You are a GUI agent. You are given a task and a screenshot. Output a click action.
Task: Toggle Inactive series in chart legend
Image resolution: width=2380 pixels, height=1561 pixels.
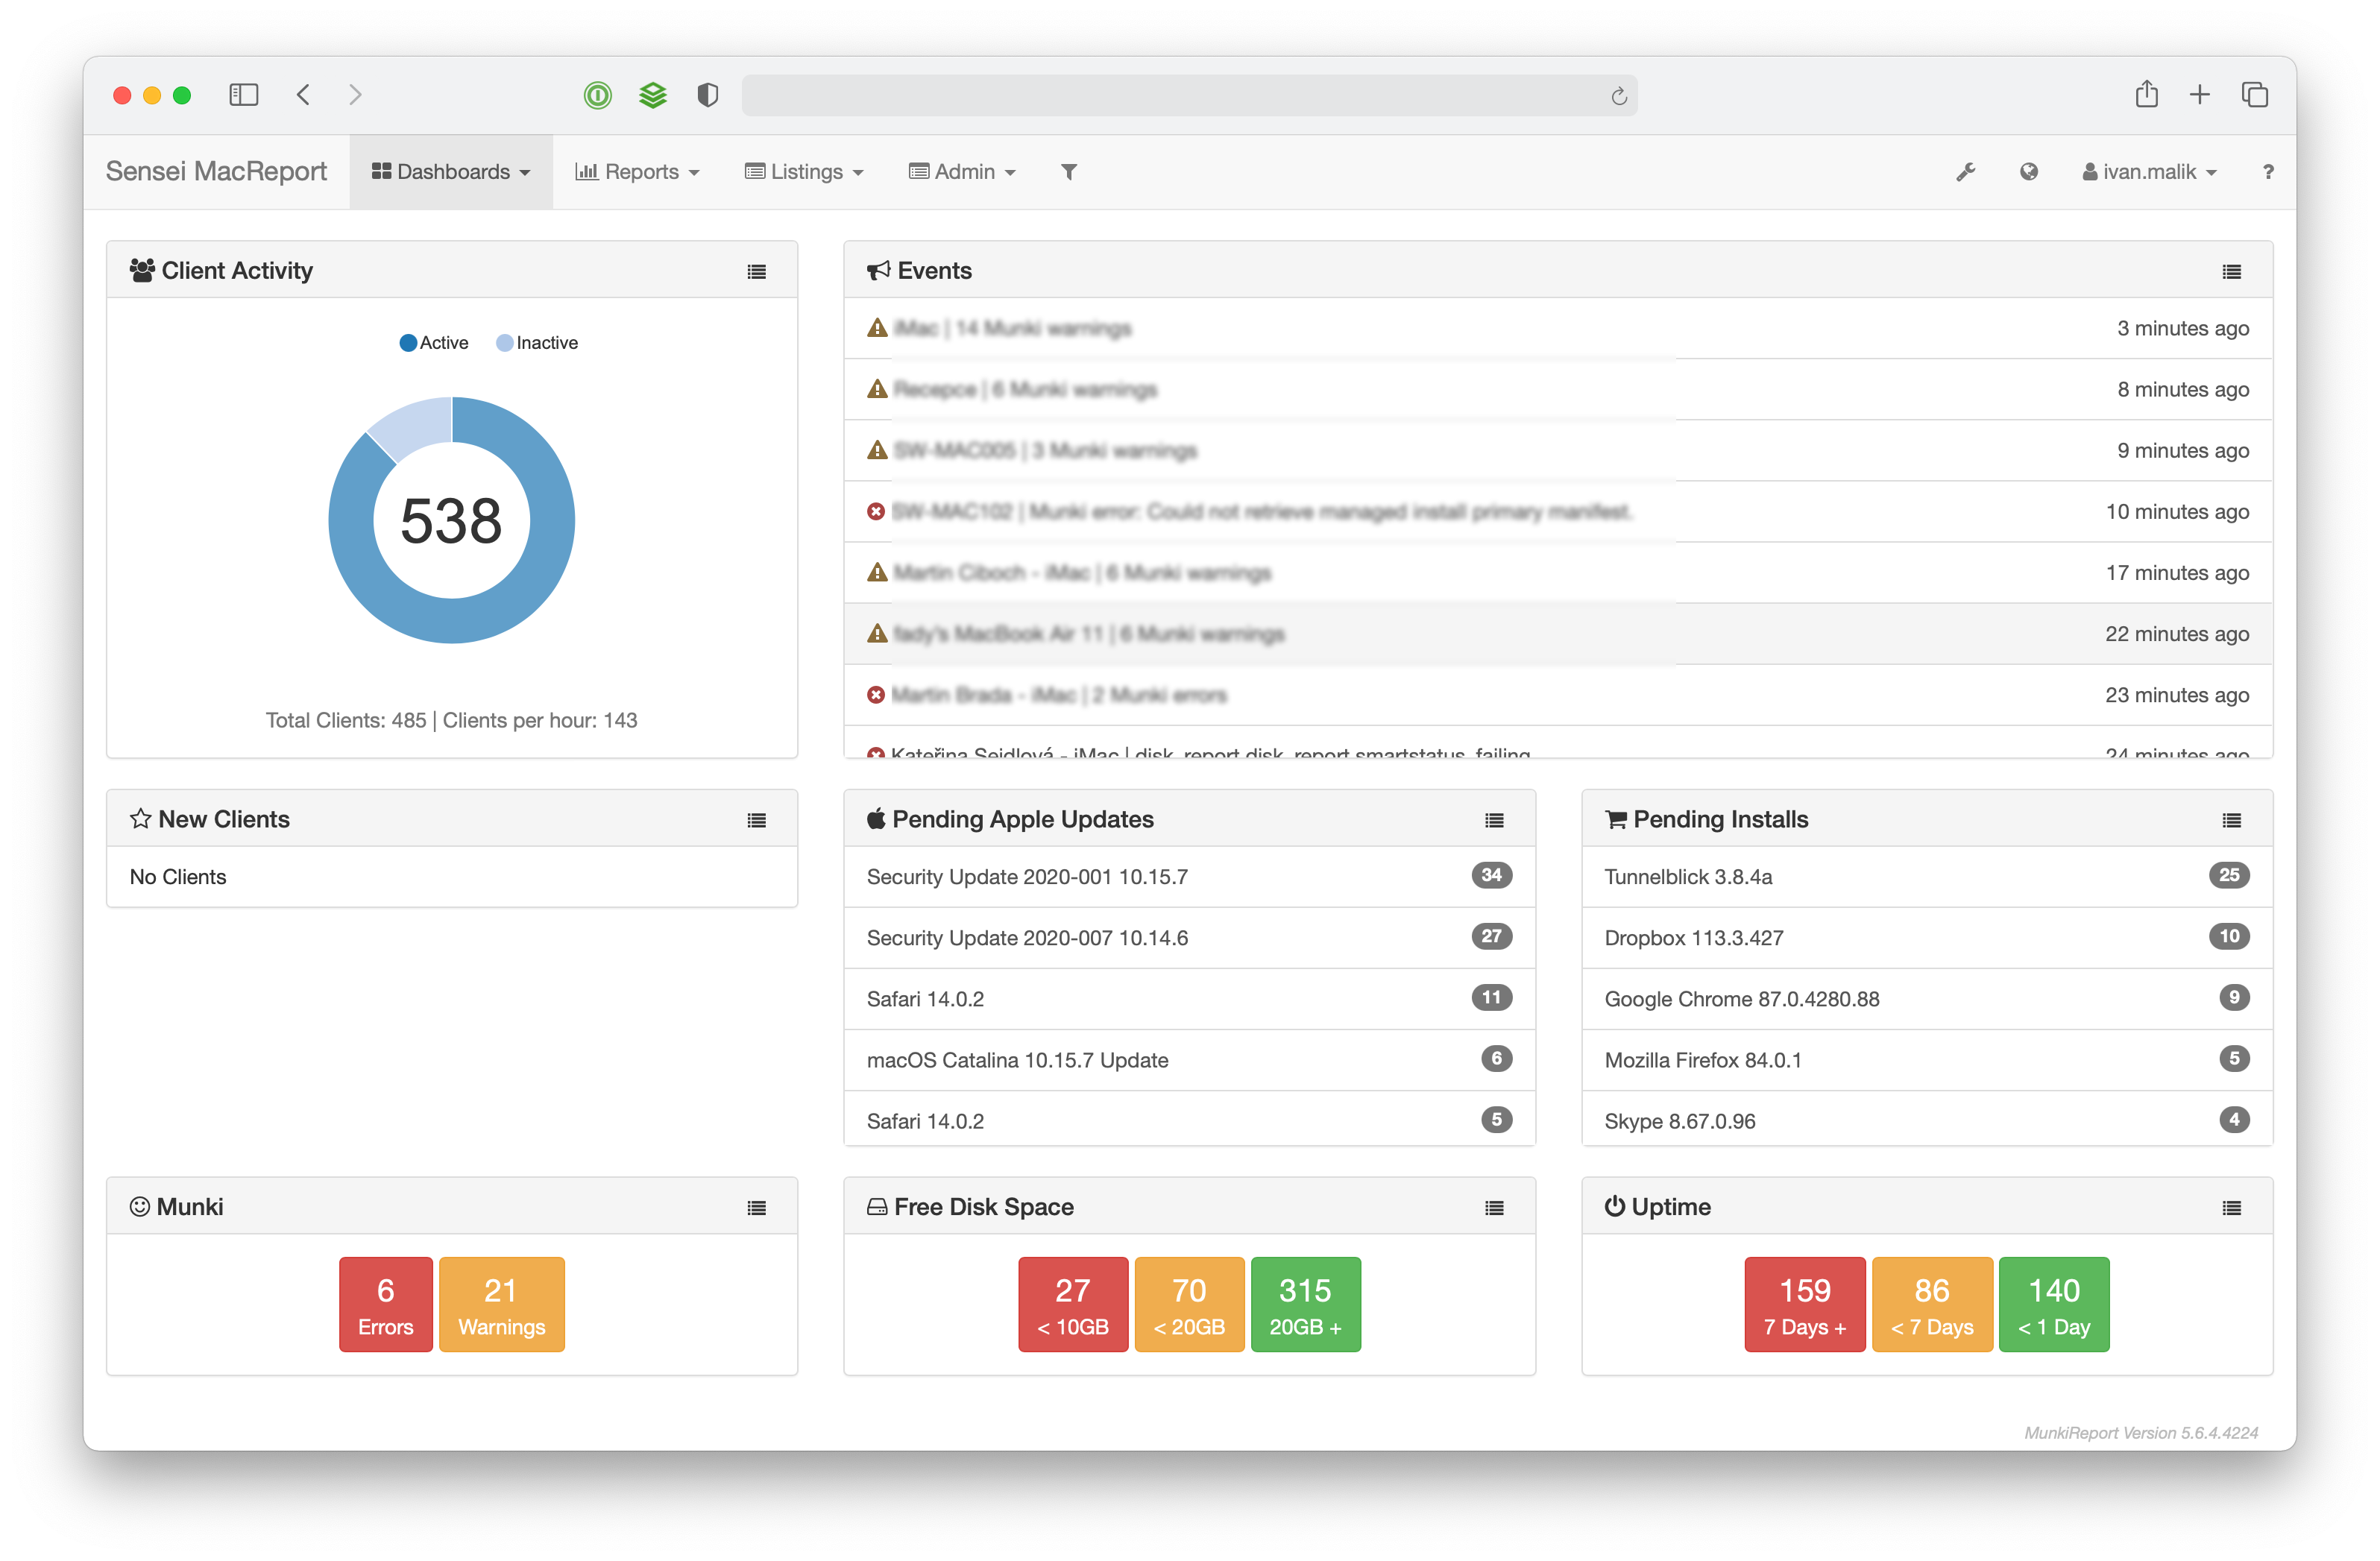[537, 343]
